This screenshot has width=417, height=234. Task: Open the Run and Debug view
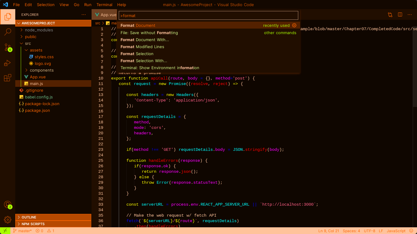click(x=8, y=63)
